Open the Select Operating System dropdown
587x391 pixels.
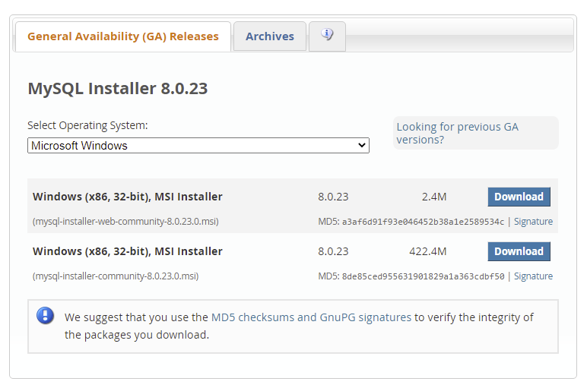point(198,146)
